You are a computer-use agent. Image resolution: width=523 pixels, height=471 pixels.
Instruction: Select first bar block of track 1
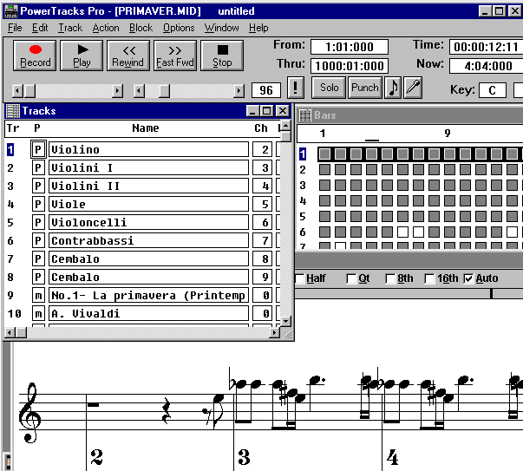point(324,154)
